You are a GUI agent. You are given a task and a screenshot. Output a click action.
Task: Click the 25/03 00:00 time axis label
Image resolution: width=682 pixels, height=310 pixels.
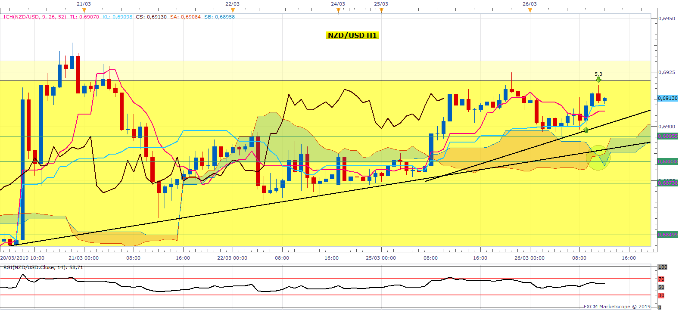(381, 258)
